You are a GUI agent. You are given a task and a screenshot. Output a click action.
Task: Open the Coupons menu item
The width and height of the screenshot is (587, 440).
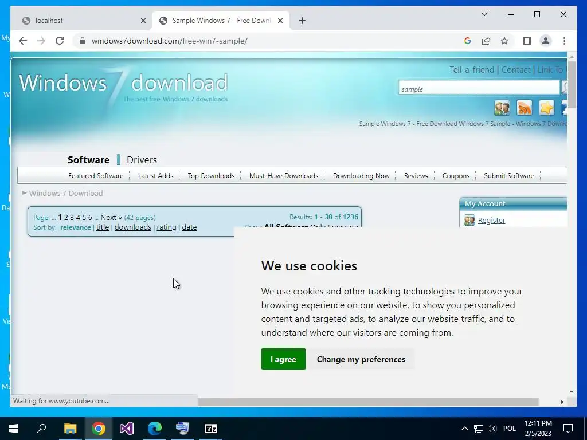456,175
